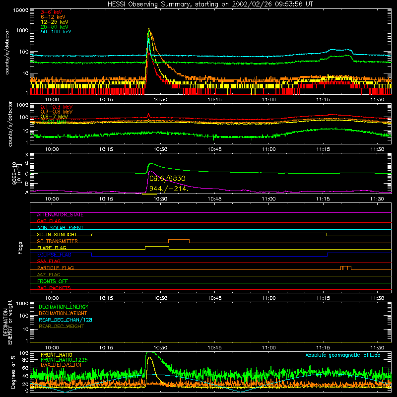Image resolution: width=397 pixels, height=397 pixels.
Task: Select the FRONT_RATIO legend label
Action: [x=57, y=355]
